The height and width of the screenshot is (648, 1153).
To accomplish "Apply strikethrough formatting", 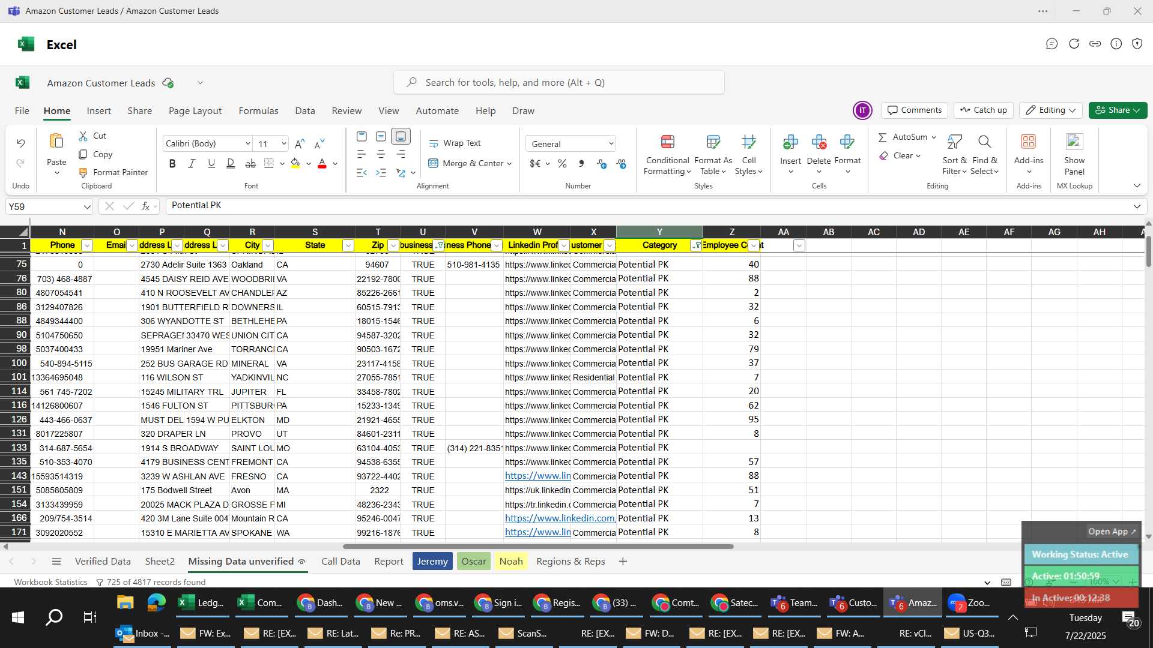I will point(250,163).
